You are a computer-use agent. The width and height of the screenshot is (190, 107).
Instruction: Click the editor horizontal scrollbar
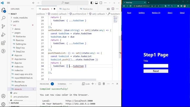coord(73,80)
